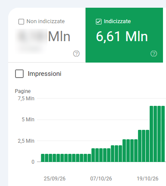Click the 19/10/26 date label
Viewport: 166px width, 186px height.
tap(148, 179)
